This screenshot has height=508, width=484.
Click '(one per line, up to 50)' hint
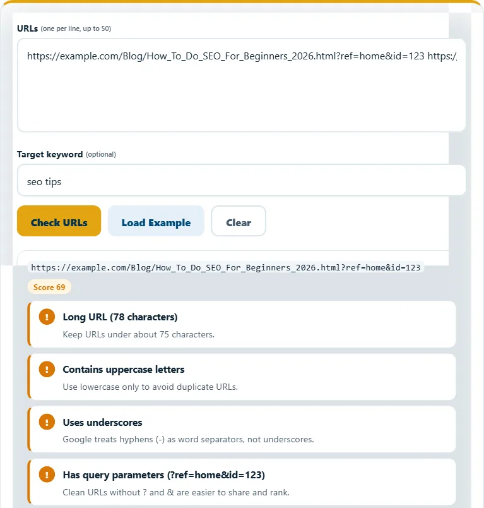[76, 28]
